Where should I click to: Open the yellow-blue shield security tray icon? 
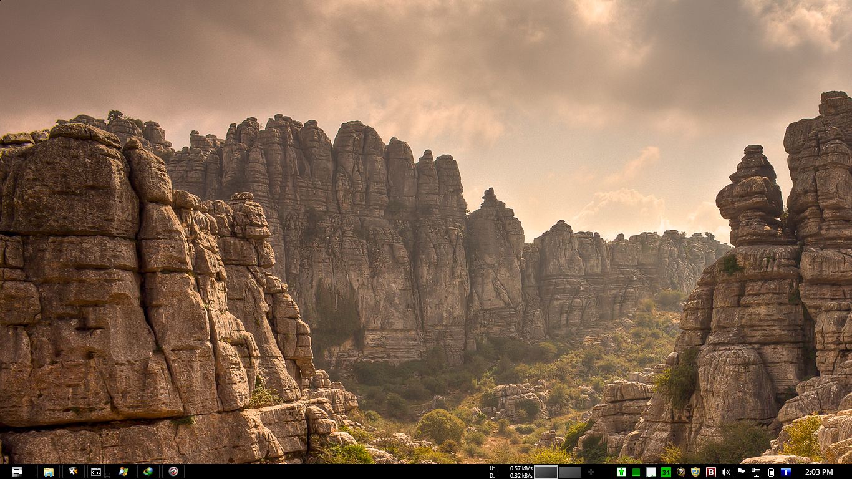(695, 472)
